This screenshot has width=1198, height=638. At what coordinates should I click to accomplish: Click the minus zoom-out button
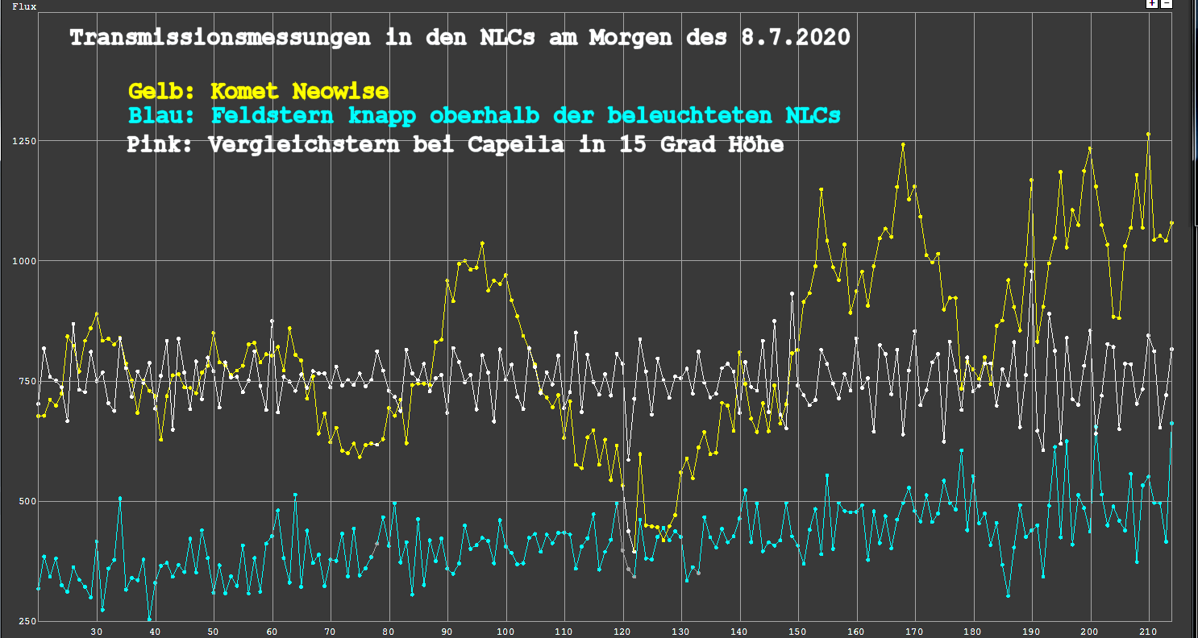click(x=1166, y=4)
